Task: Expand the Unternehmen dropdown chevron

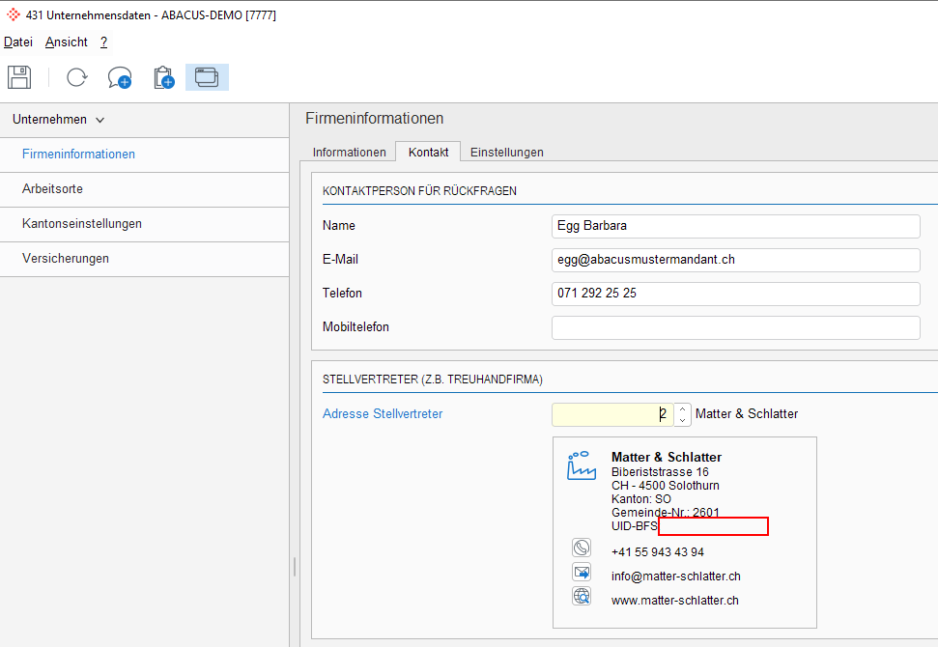Action: (99, 120)
